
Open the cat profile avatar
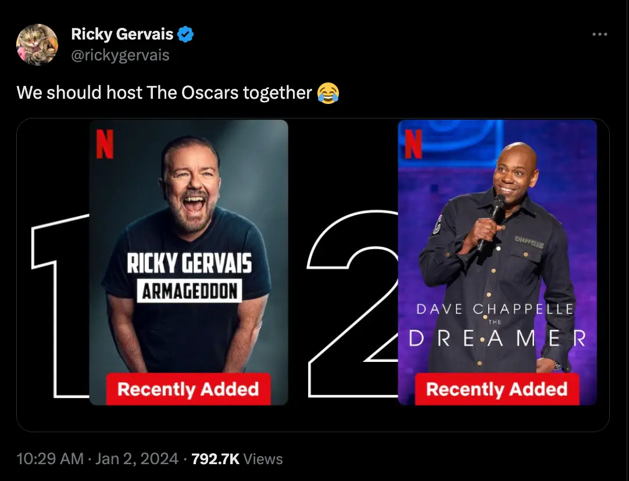pyautogui.click(x=37, y=45)
